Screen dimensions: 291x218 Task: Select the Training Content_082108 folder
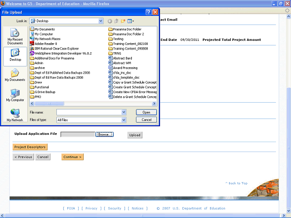click(x=128, y=44)
